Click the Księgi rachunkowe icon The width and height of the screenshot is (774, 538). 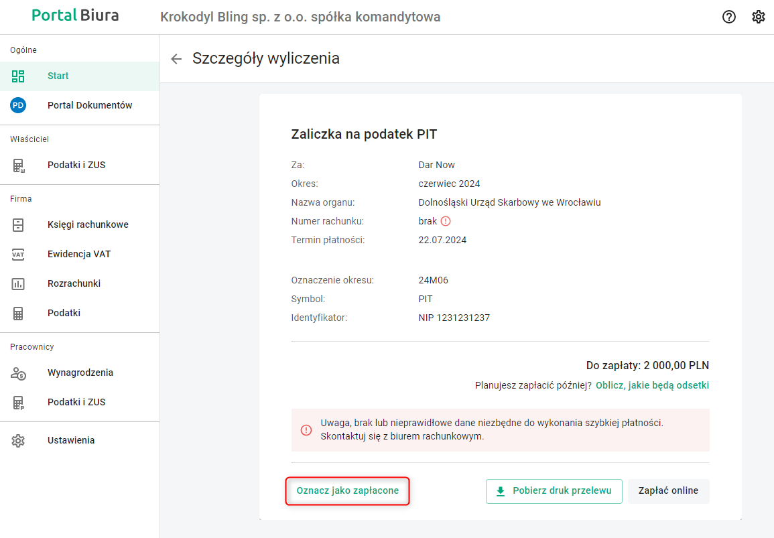point(18,224)
